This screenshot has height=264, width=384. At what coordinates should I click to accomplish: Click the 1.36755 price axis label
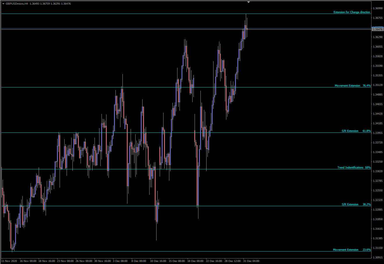point(377,18)
